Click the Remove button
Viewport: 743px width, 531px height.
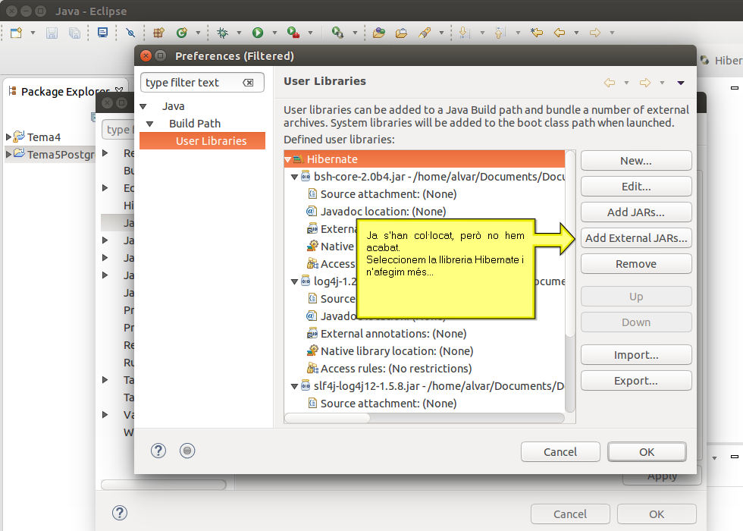tap(636, 264)
